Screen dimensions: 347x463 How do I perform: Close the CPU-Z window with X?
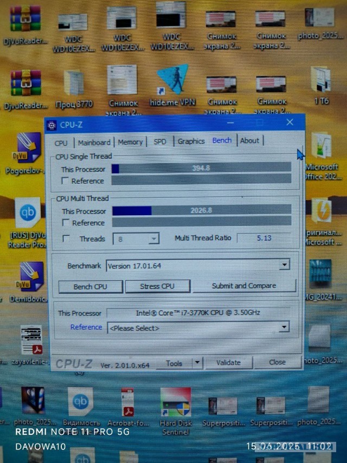click(290, 122)
